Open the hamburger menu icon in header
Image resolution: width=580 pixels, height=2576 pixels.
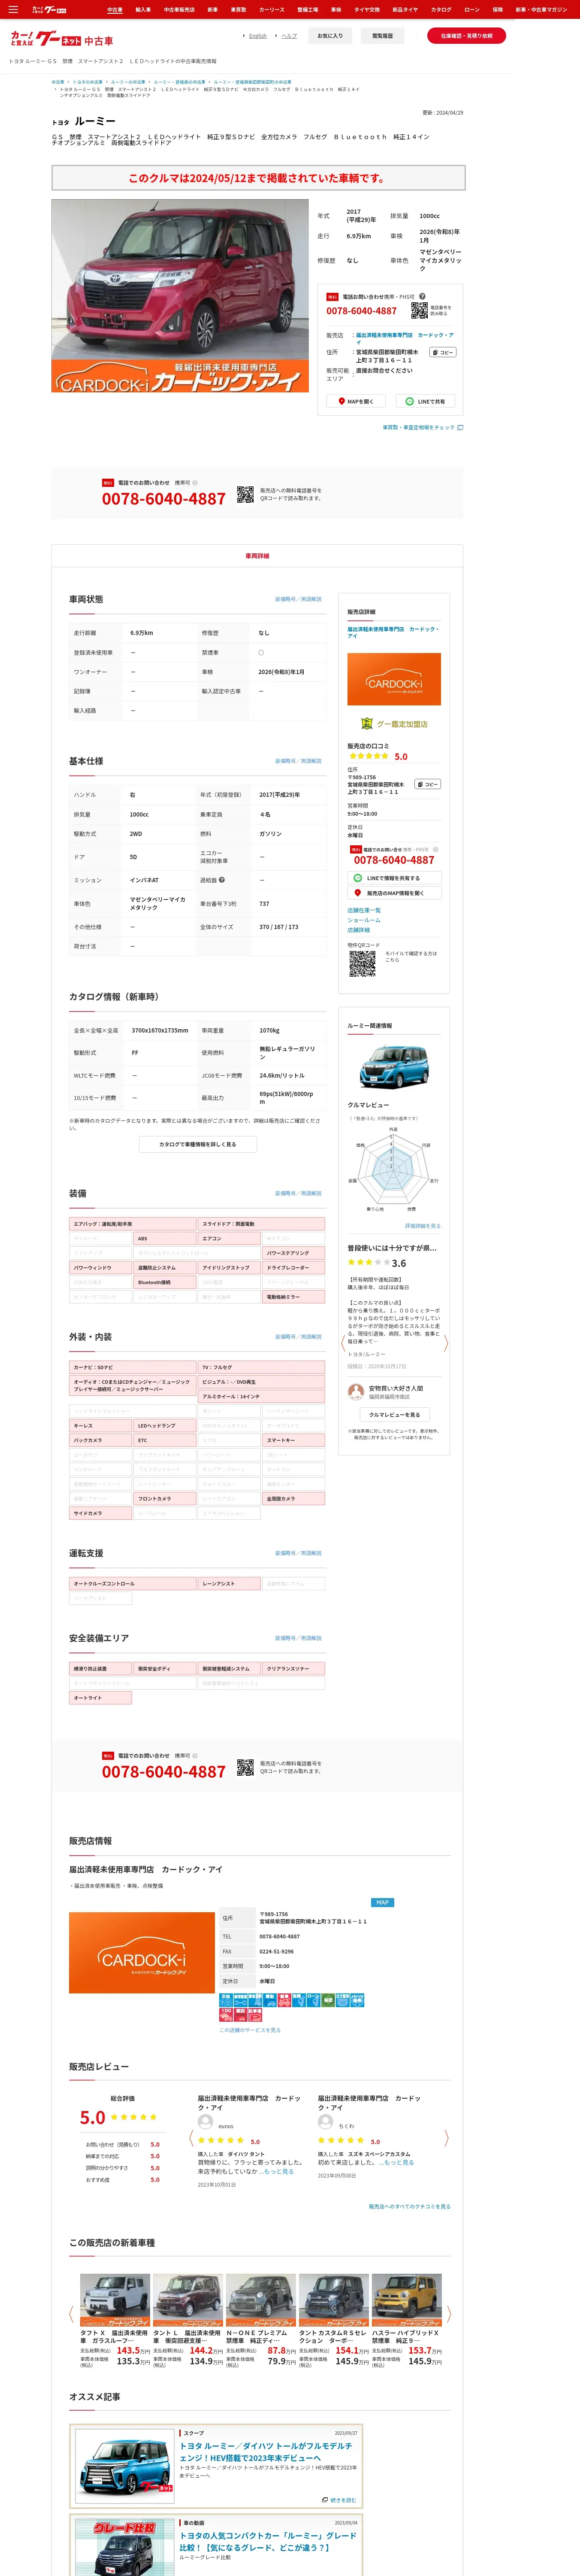(x=13, y=9)
